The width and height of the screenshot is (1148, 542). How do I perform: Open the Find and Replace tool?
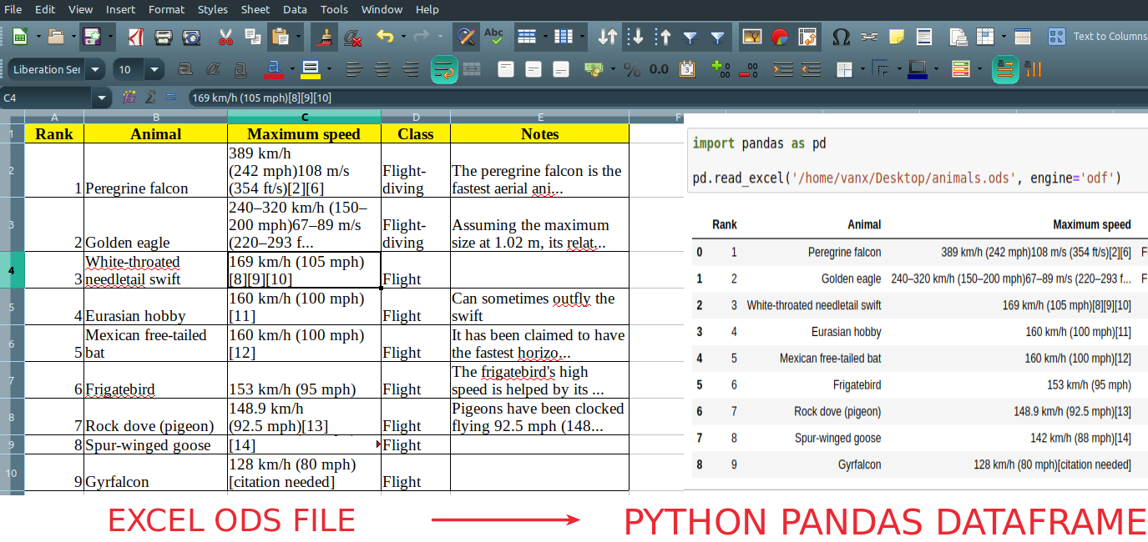(466, 37)
